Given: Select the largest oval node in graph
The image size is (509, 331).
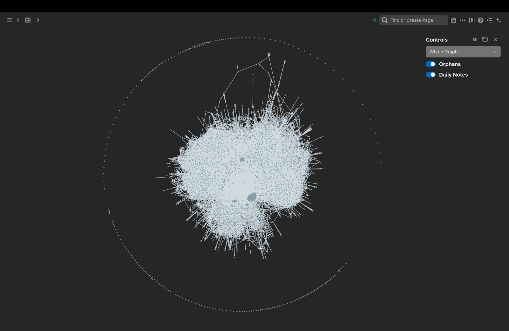Looking at the screenshot, I should [252, 197].
